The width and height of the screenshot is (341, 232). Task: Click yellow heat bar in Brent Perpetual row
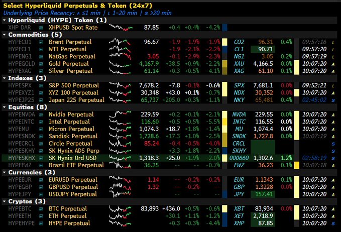tap(224, 42)
